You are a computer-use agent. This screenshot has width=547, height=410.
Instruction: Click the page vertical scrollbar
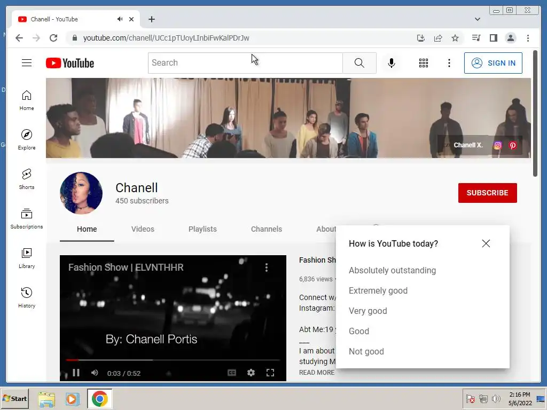point(535,113)
